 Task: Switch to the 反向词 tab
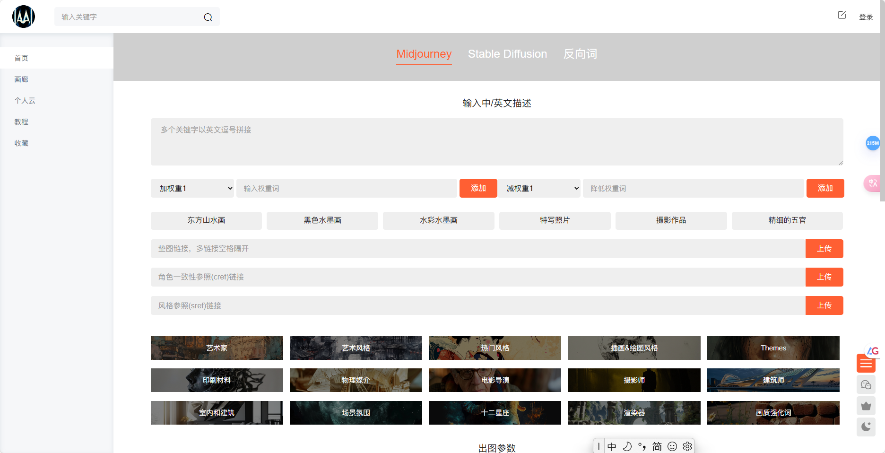[x=580, y=54]
